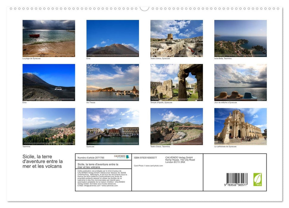Click the Temple d'Apollo, Syracuse photo
This screenshot has width=289, height=208.
(176, 82)
